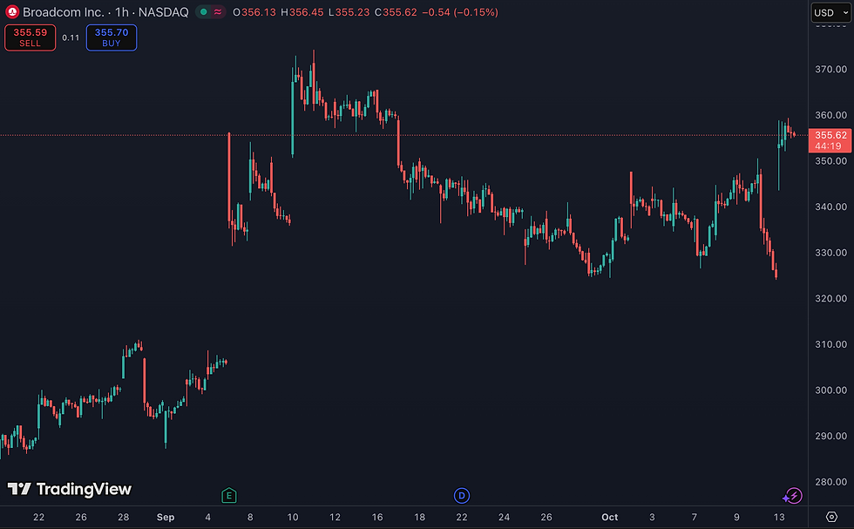Open the USD currency dropdown
Image resolution: width=854 pixels, height=529 pixels.
pyautogui.click(x=830, y=12)
